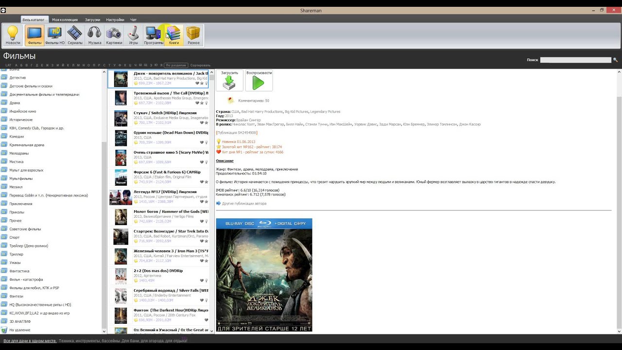Open Другие публикации автора link
The image size is (622, 350).
tap(244, 204)
